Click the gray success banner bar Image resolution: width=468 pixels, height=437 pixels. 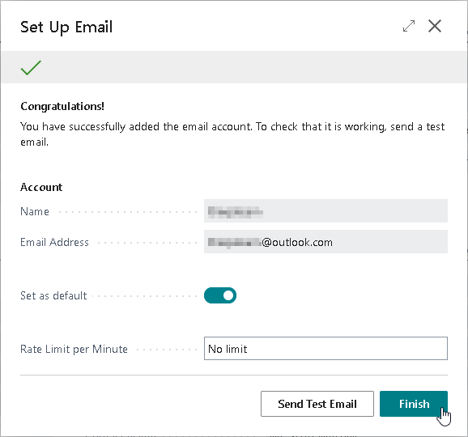234,67
